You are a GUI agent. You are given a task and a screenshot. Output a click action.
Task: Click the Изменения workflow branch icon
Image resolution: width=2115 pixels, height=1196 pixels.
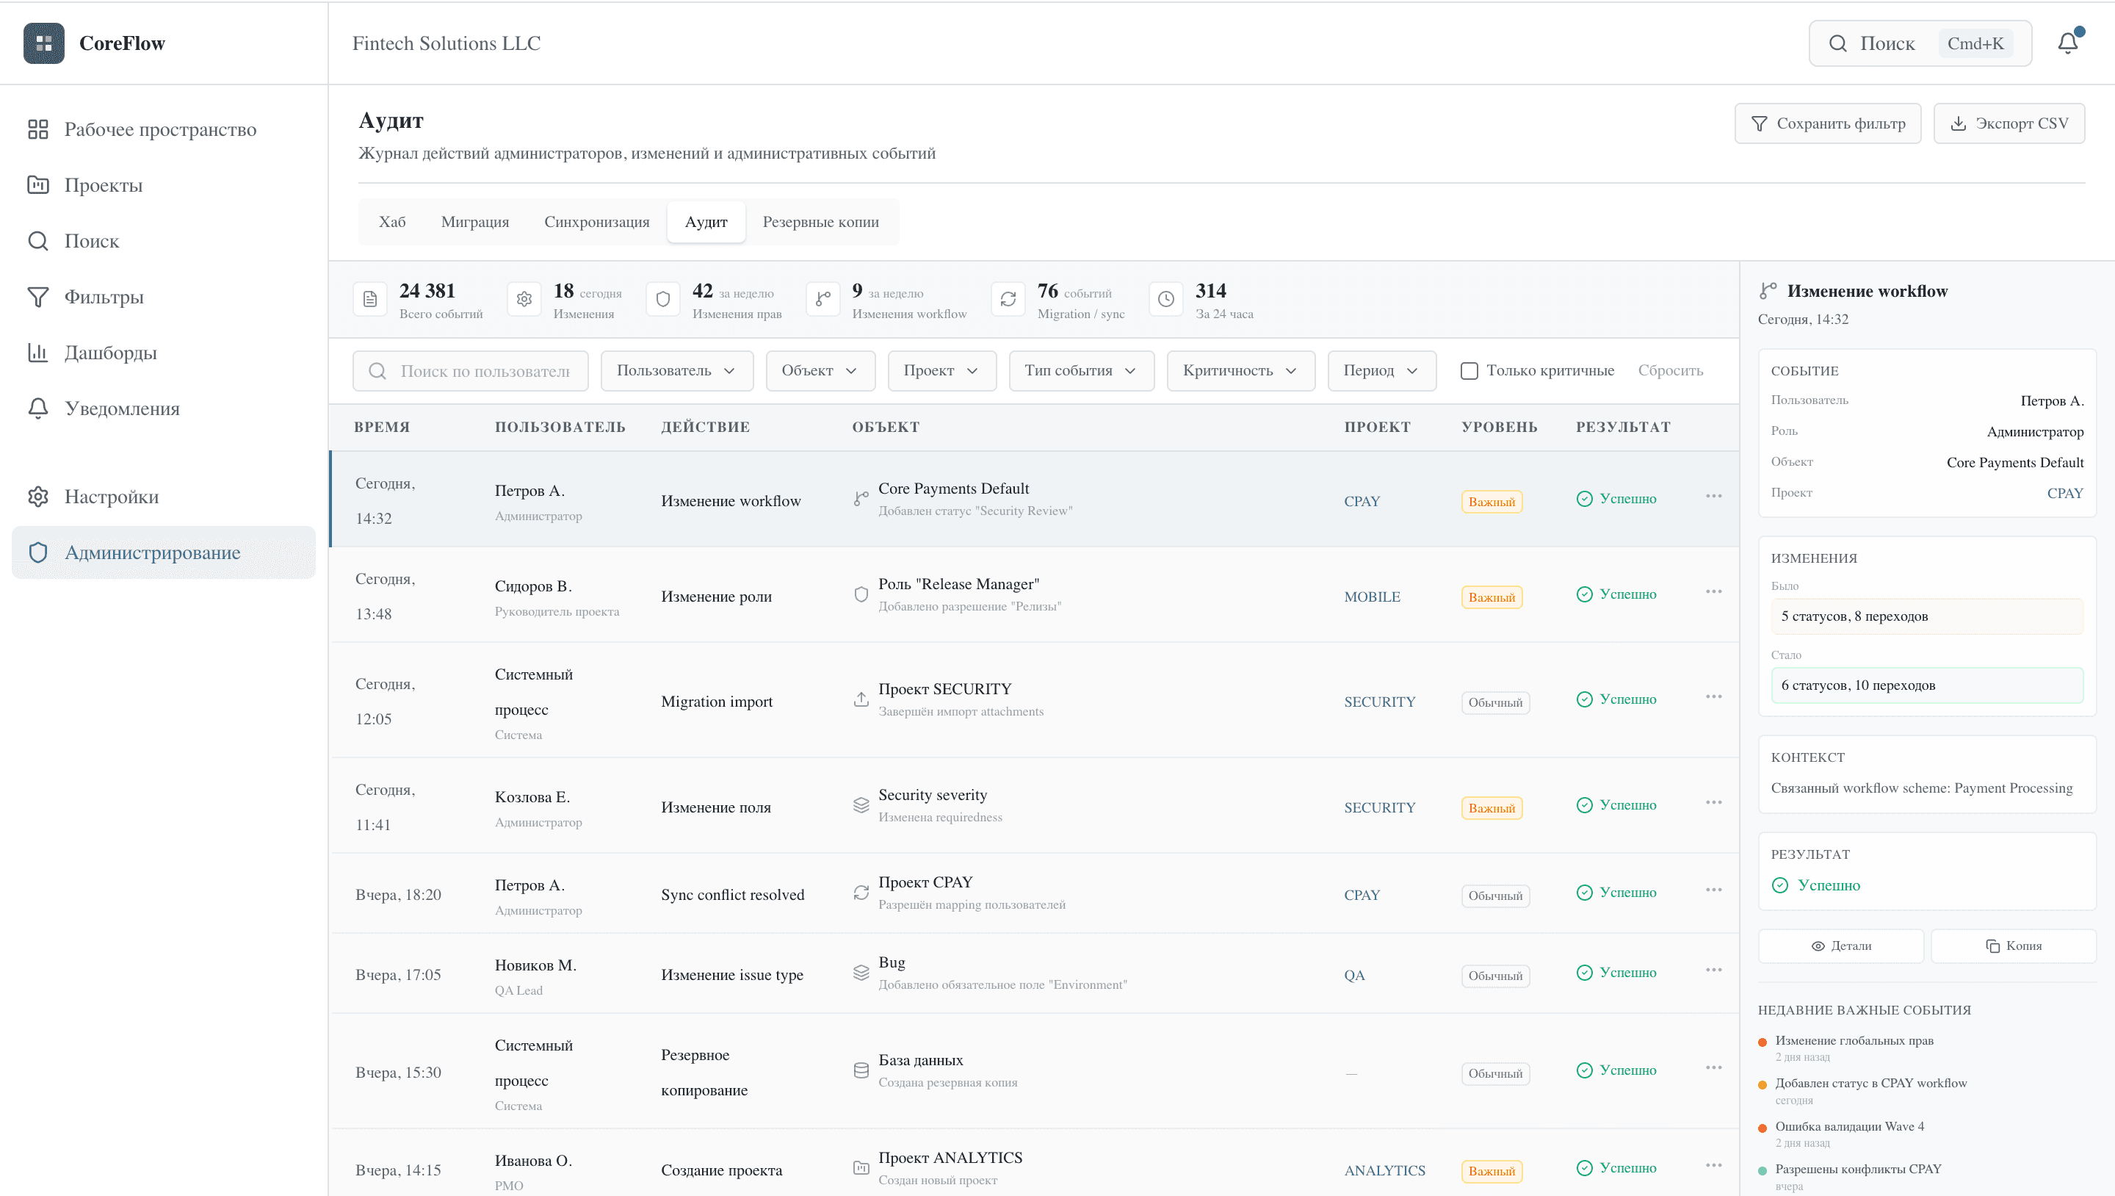tap(822, 299)
